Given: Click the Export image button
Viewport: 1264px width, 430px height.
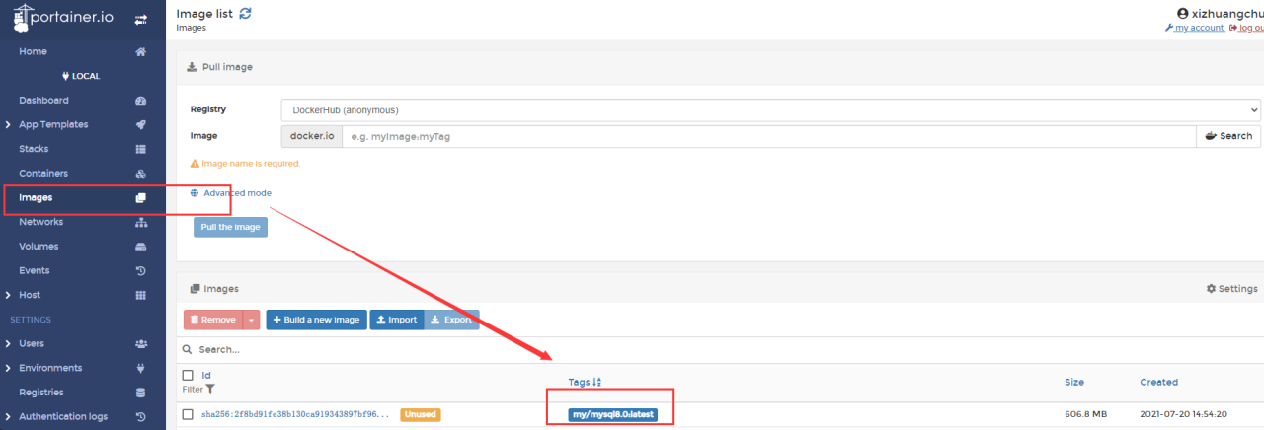Looking at the screenshot, I should click(452, 321).
